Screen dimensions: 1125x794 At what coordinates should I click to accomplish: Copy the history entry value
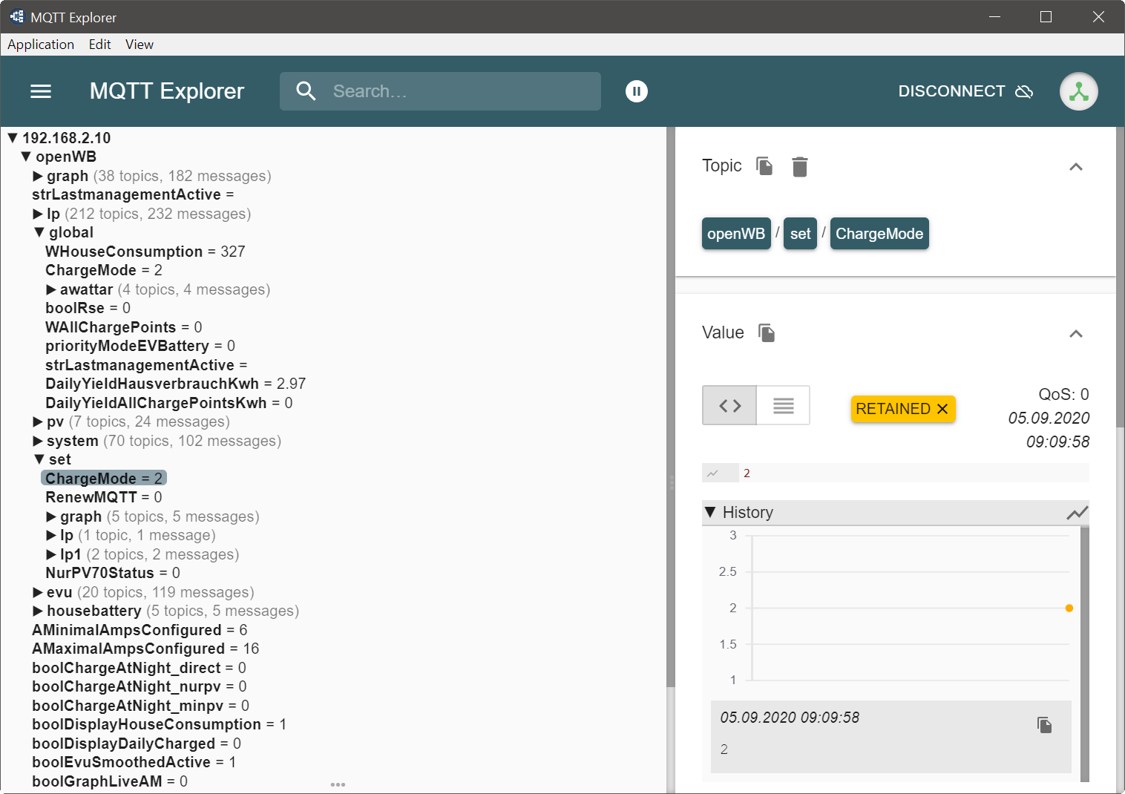tap(1044, 725)
